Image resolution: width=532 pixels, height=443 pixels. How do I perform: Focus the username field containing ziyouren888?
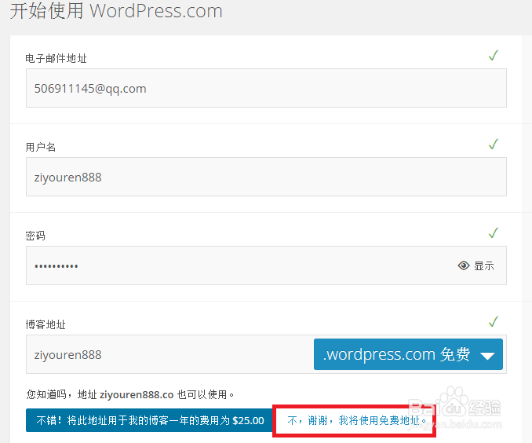click(x=266, y=177)
